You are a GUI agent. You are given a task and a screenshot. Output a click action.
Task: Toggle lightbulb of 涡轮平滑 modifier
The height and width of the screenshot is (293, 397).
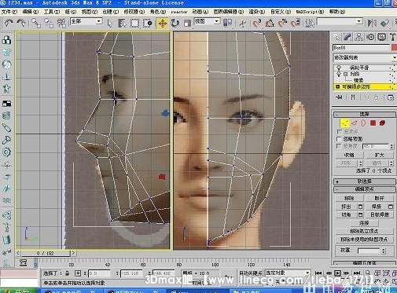339,68
